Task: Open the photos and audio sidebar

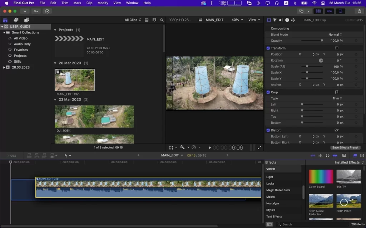Action: pyautogui.click(x=16, y=20)
